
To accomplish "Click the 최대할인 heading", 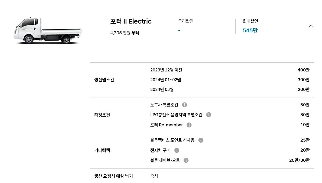I will 250,21.
